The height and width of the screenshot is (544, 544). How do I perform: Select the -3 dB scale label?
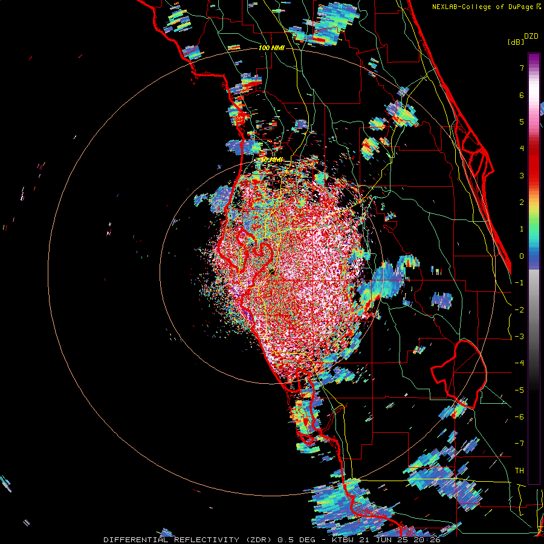pyautogui.click(x=519, y=337)
